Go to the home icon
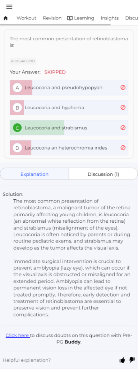This screenshot has width=138, height=369. tap(6, 18)
